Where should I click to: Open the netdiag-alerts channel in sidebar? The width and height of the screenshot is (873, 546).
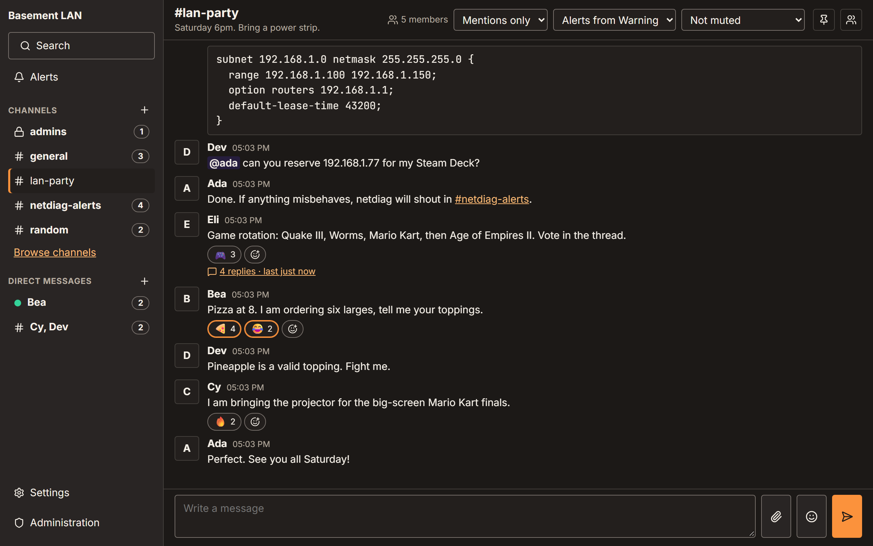click(82, 205)
